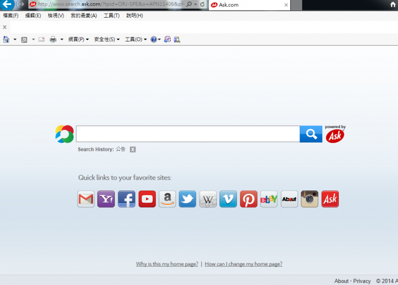Screen dimensions: 398x285
Task: Close the Ask.com tab
Action: 286,5
